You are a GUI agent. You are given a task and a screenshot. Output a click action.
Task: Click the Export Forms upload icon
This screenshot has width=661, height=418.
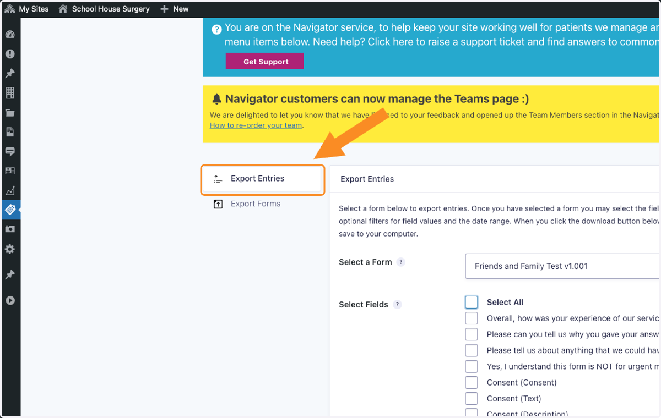(218, 204)
